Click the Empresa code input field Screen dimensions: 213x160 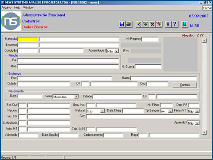pos(28,45)
